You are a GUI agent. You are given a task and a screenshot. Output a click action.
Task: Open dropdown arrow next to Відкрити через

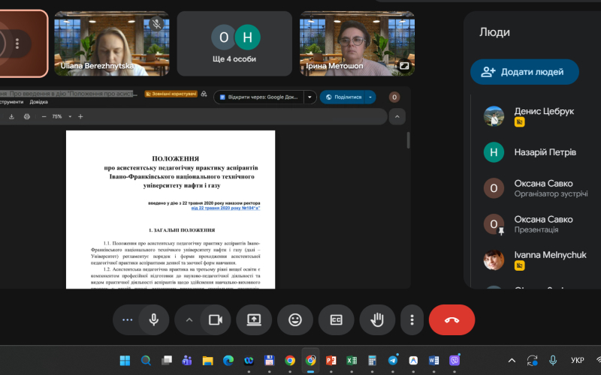[310, 97]
